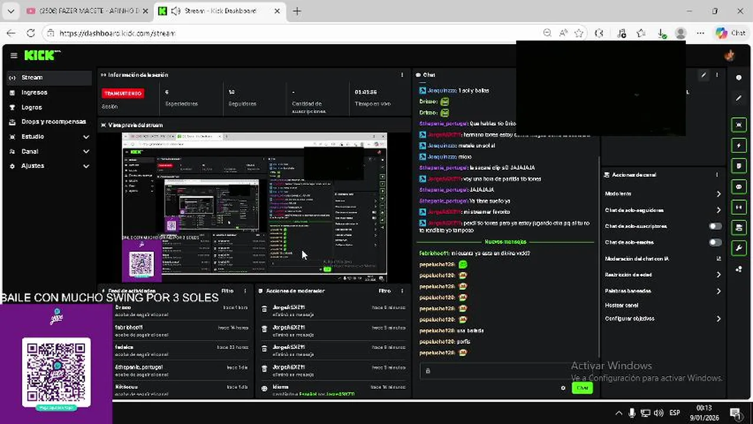Screen dimensions: 753x424
Task: Expand the Estudio sidebar section
Action: tap(49, 137)
